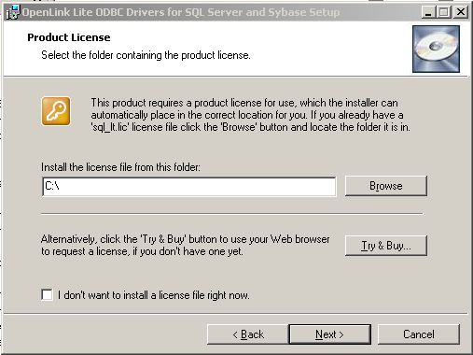This screenshot has height=355, width=473.
Task: Go Back to the previous step
Action: click(248, 334)
